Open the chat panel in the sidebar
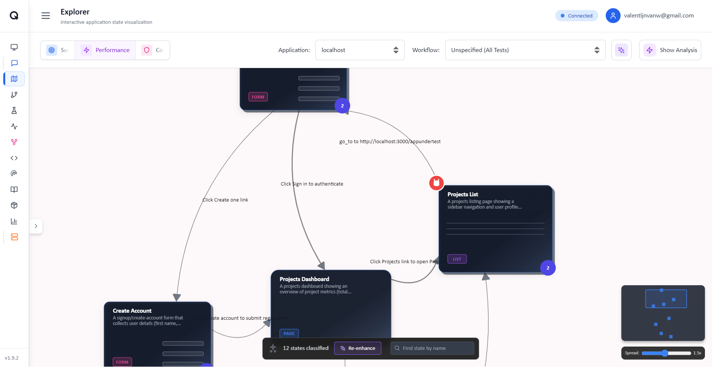 tap(14, 63)
